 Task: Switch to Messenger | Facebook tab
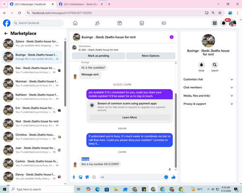[31, 4]
